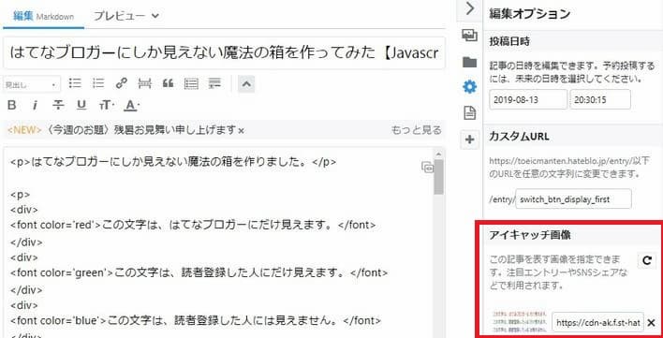Apply italic formatting

35,105
